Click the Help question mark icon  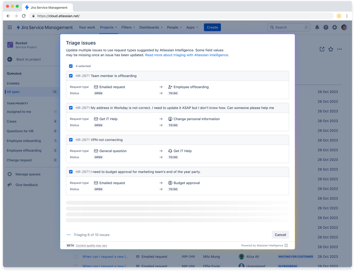(326, 27)
